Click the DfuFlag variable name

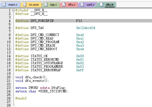click(x=58, y=88)
